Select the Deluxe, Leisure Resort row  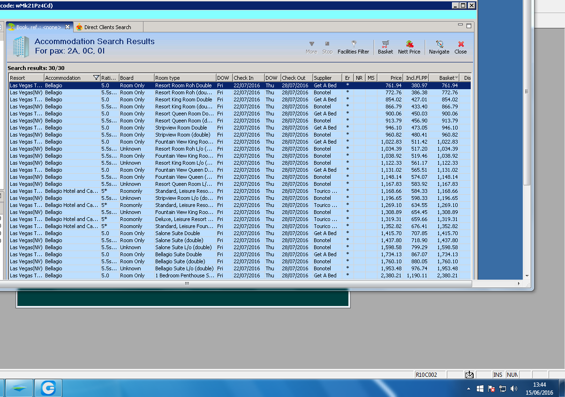(240, 219)
